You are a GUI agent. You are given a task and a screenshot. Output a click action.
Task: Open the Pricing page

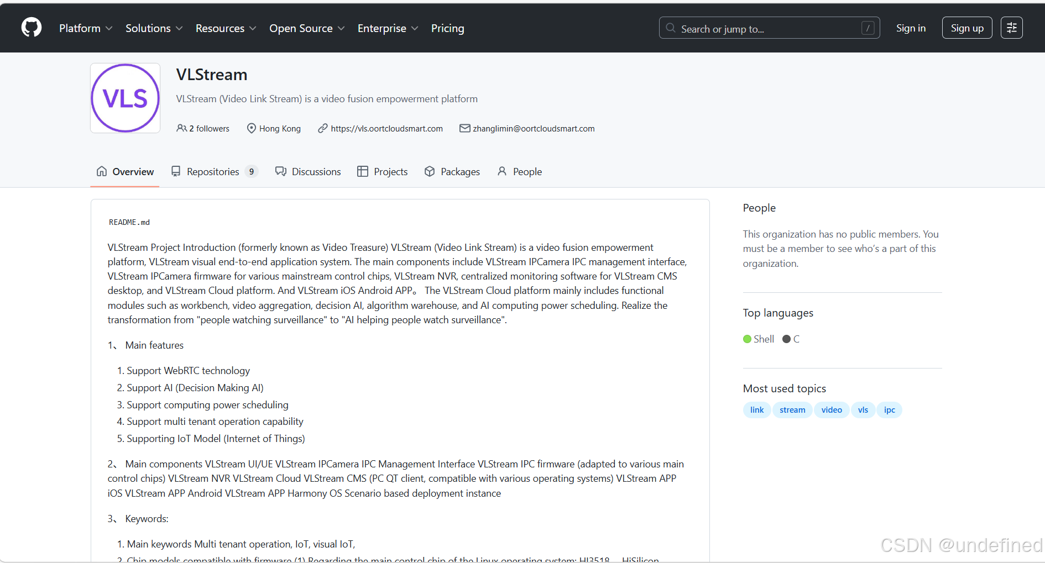(x=448, y=28)
